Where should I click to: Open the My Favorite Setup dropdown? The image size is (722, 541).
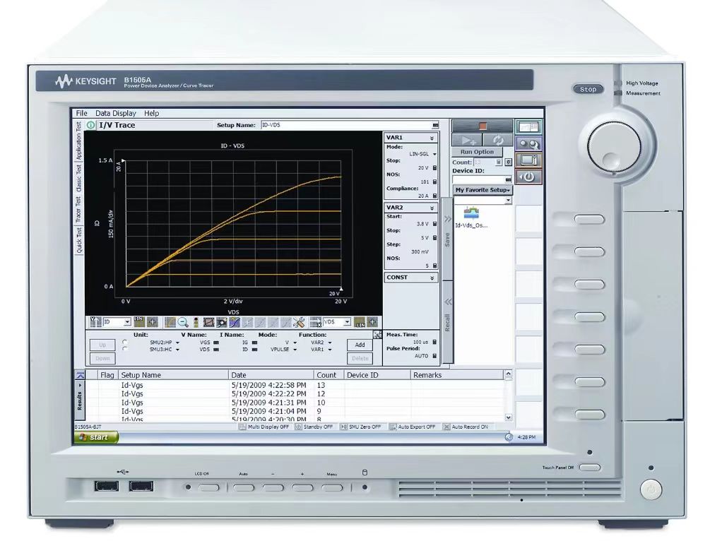click(483, 190)
